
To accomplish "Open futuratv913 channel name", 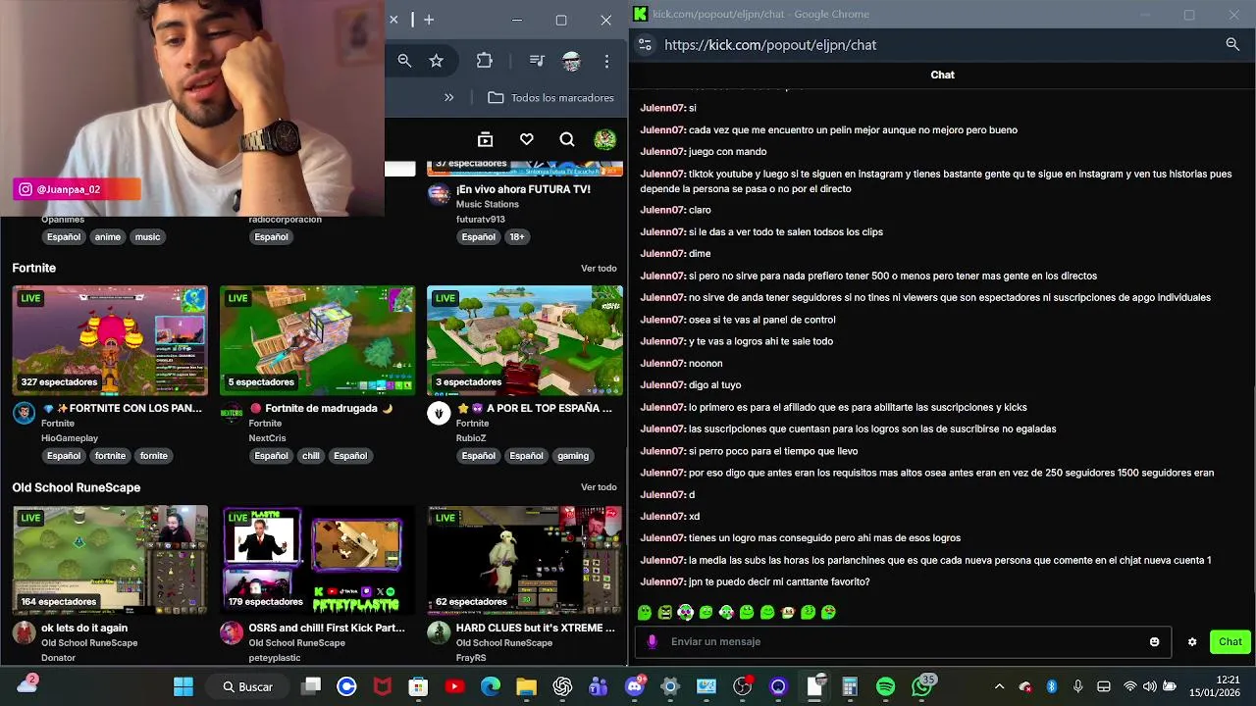I will (481, 220).
